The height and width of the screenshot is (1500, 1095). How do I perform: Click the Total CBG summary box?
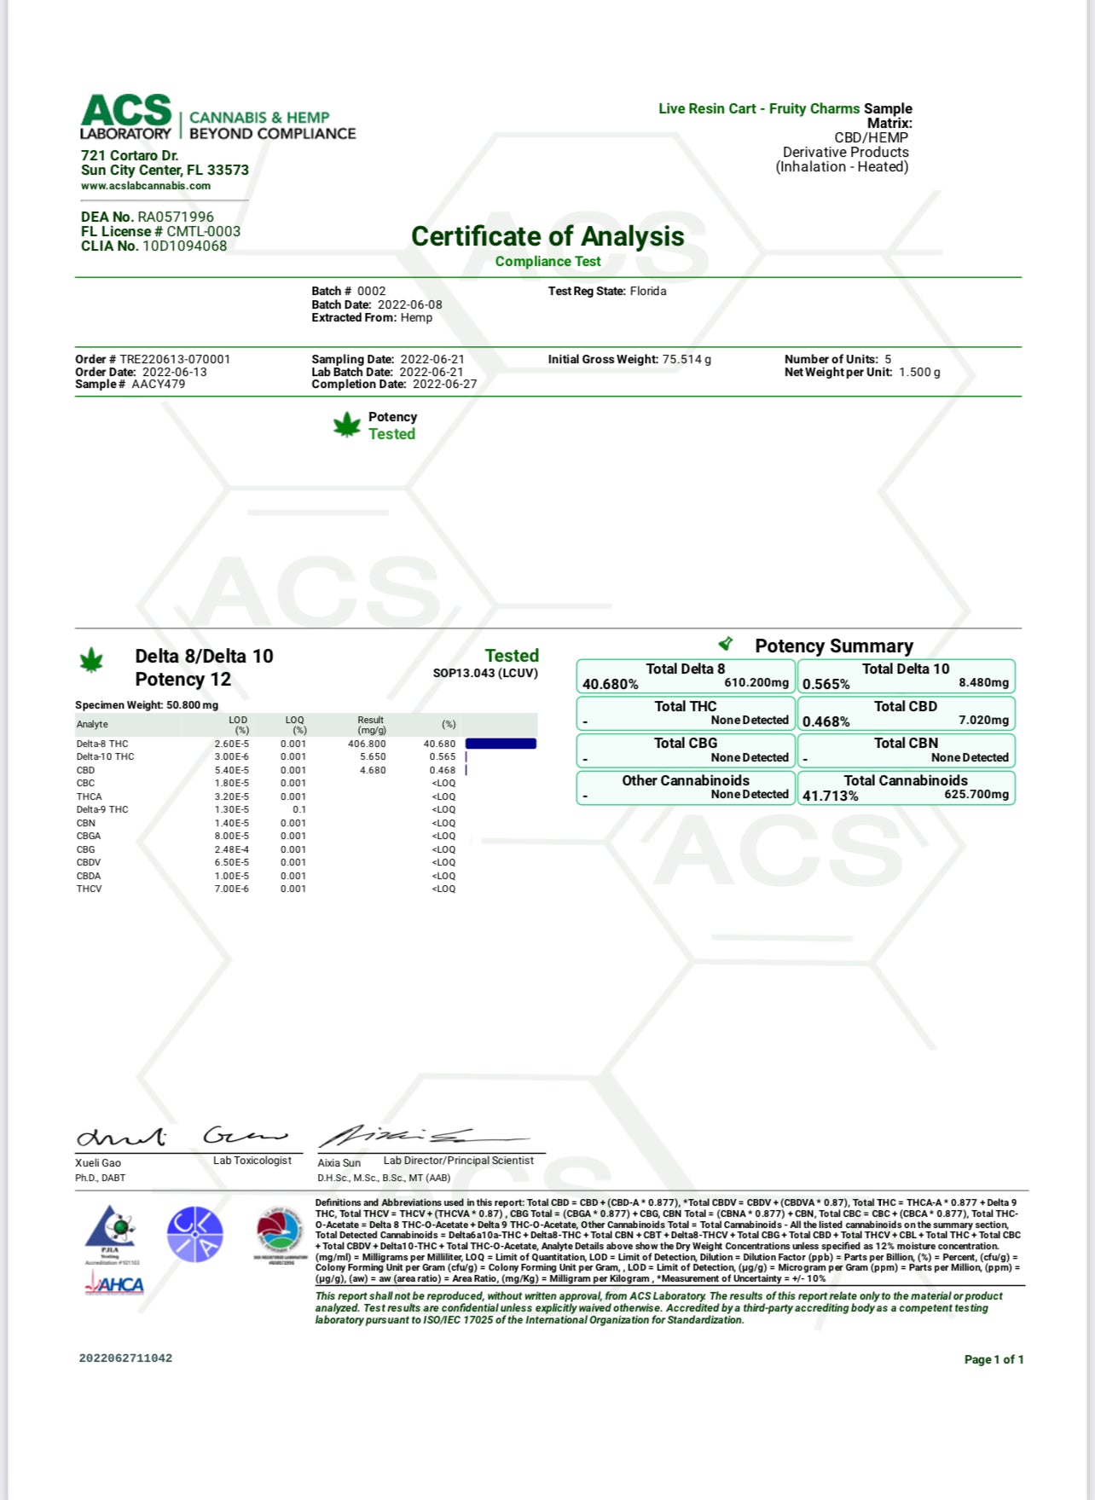point(686,750)
